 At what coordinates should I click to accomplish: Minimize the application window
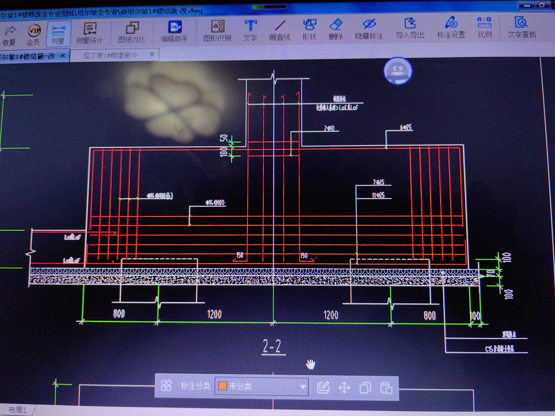tap(527, 5)
